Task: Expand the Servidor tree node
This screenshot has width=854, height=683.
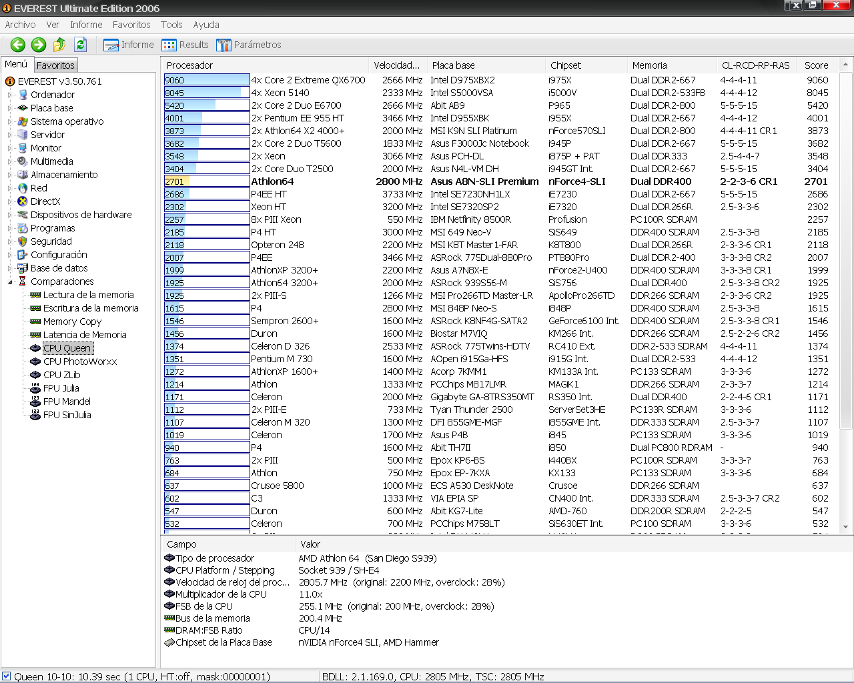Action: [10, 135]
